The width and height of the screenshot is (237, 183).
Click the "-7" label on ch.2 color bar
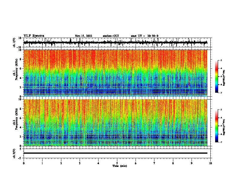coord(221,142)
